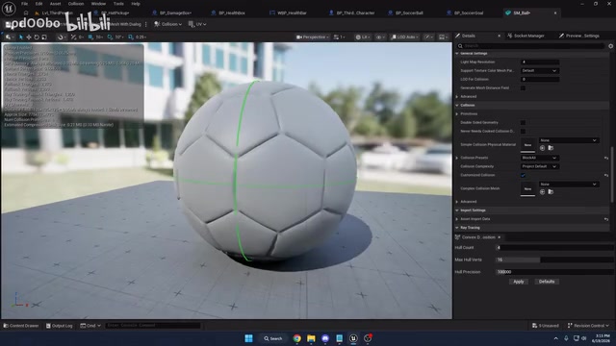The width and height of the screenshot is (616, 346).
Task: Click the Max Hull Verts slider
Action: coord(554,259)
